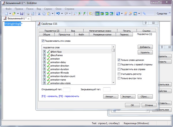This screenshot has width=173, height=127.
Task: Click the word list vertical scrollbar
Action: [113, 67]
